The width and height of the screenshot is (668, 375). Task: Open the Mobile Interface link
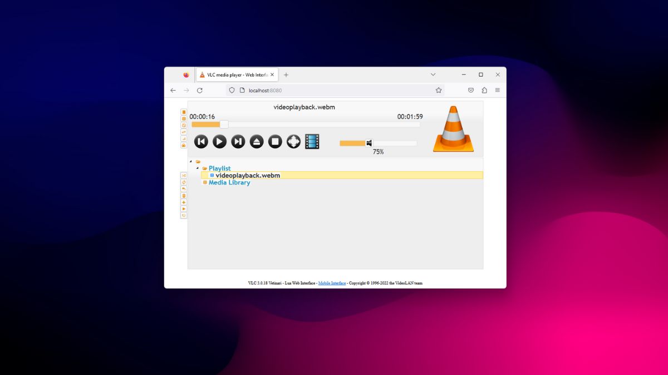[332, 283]
